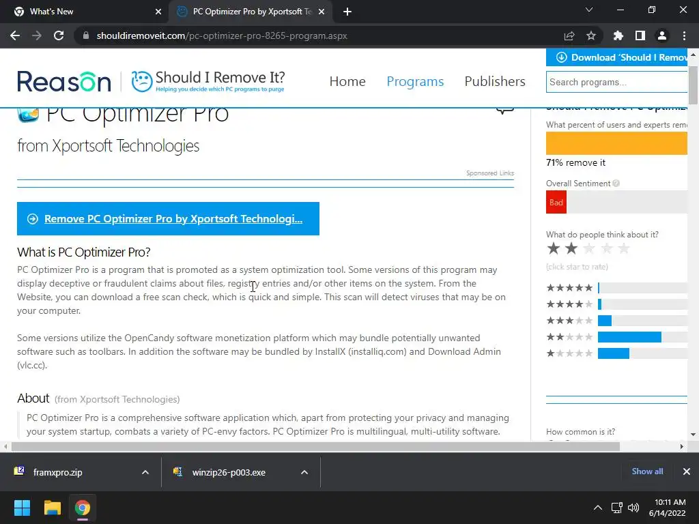Image resolution: width=699 pixels, height=524 pixels.
Task: Close the downloads bar
Action: [x=687, y=471]
